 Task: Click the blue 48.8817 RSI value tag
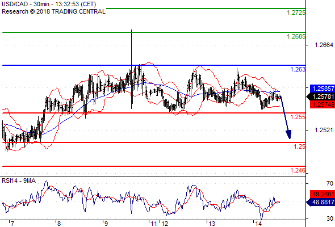pos(321,202)
